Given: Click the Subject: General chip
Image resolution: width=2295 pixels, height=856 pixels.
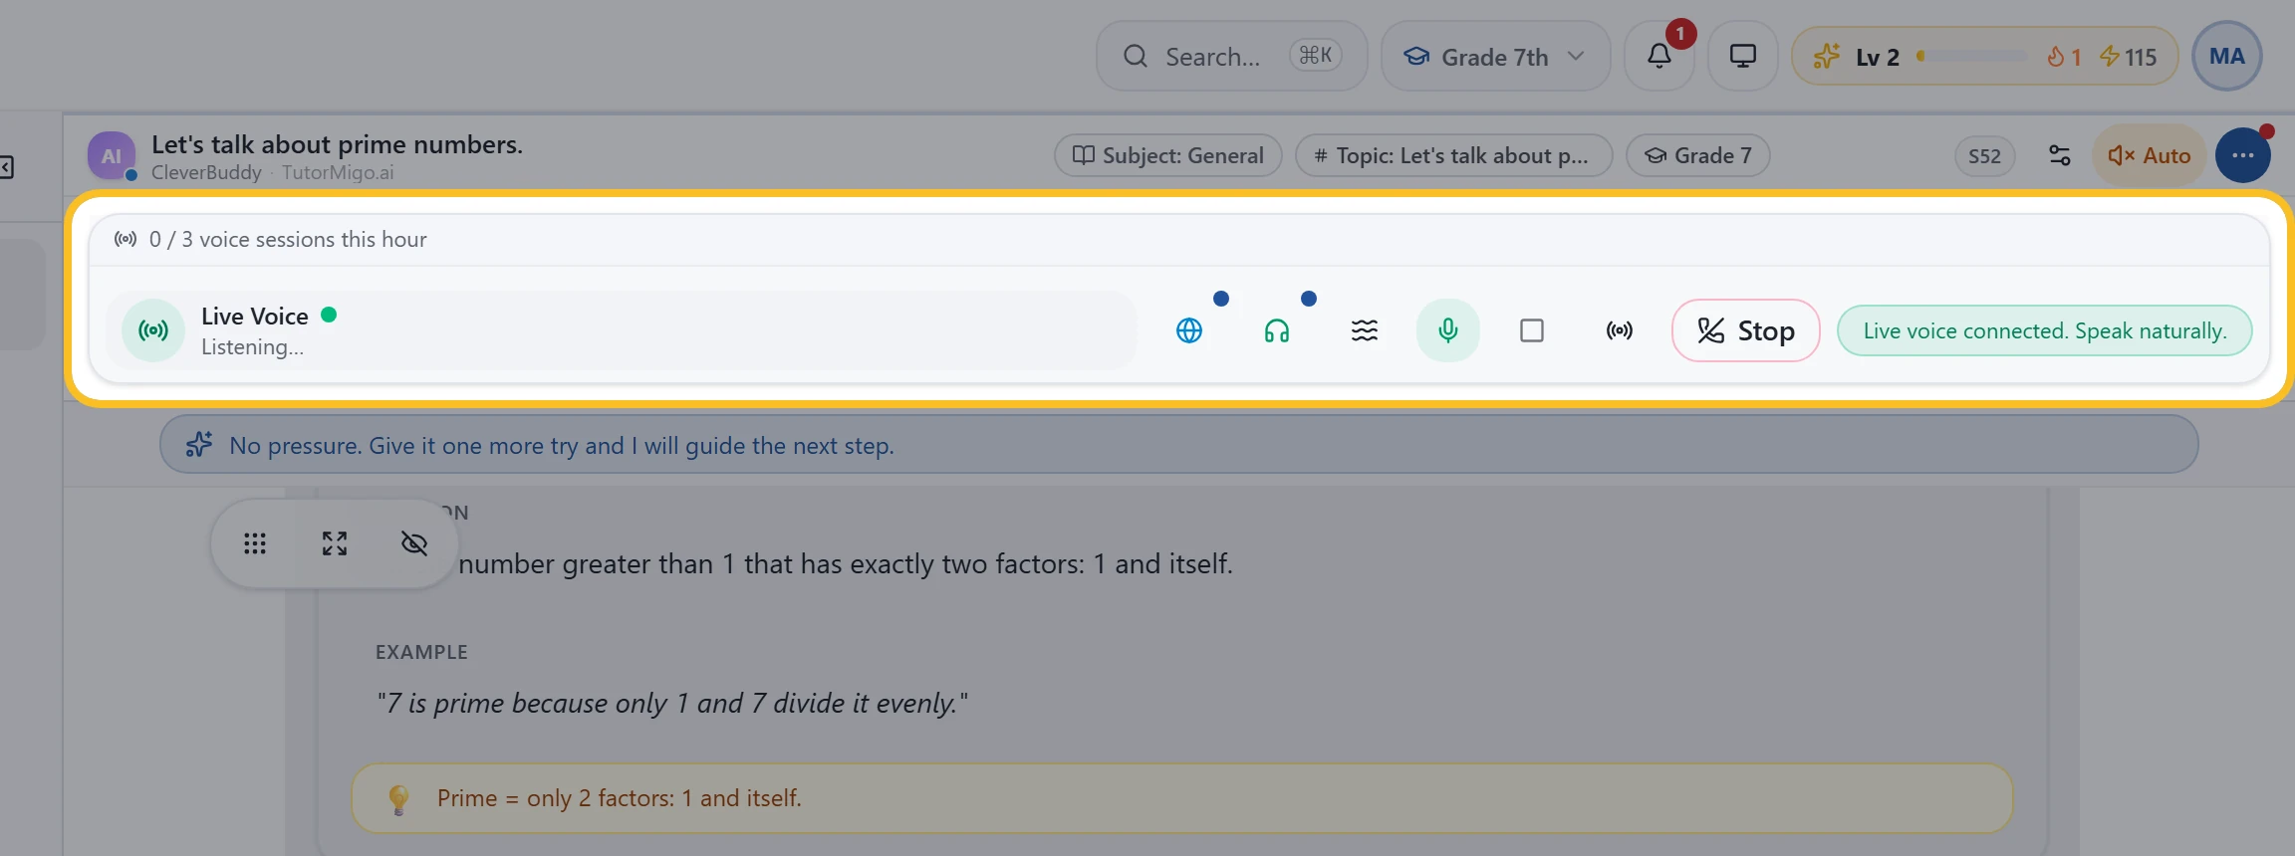Looking at the screenshot, I should click(1167, 155).
